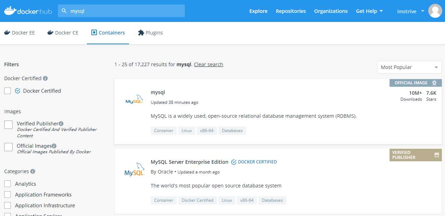445x216 pixels.
Task: Click the '7.6K' stars count
Action: tap(431, 93)
